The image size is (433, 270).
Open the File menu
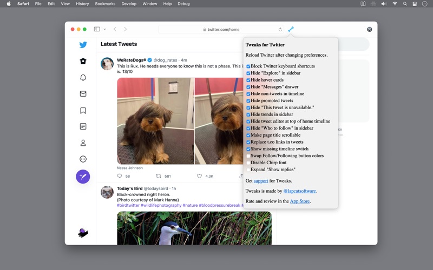pyautogui.click(x=38, y=4)
